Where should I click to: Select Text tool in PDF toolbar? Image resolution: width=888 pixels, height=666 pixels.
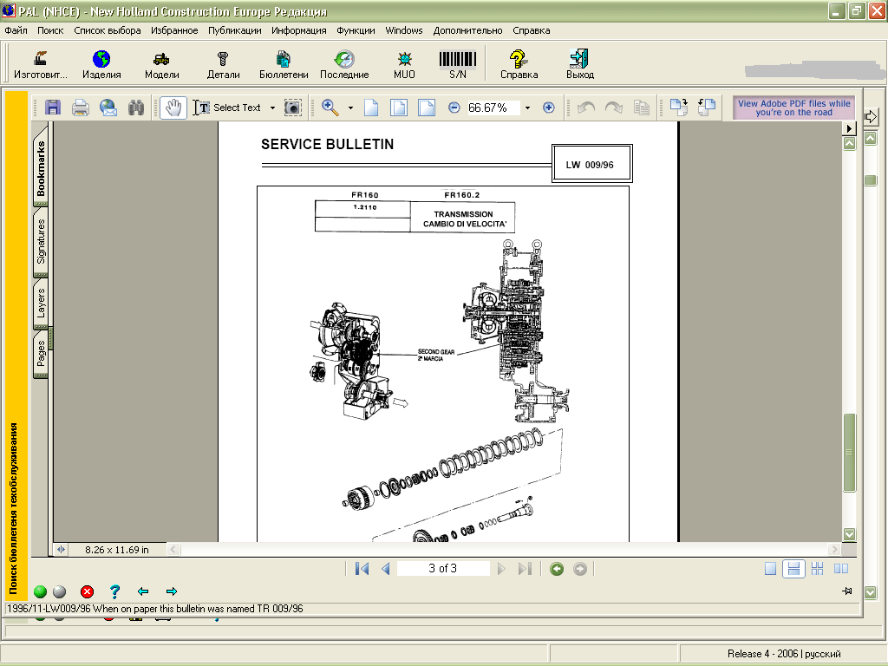tap(227, 108)
